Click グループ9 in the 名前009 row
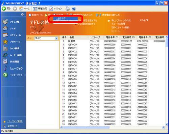The image size is (169, 134). [95, 76]
